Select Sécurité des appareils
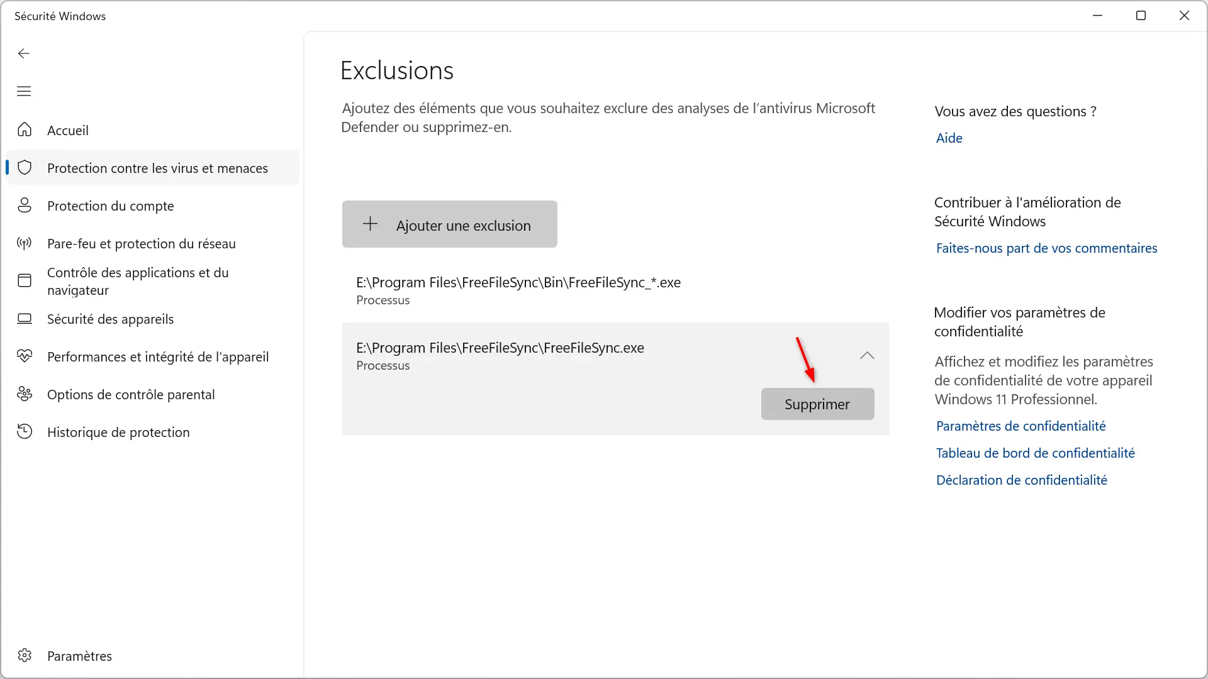The height and width of the screenshot is (679, 1208). (x=152, y=319)
